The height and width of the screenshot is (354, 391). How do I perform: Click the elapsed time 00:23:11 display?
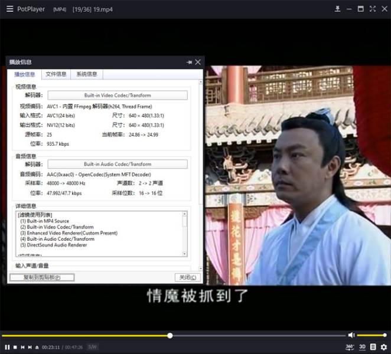coord(51,348)
